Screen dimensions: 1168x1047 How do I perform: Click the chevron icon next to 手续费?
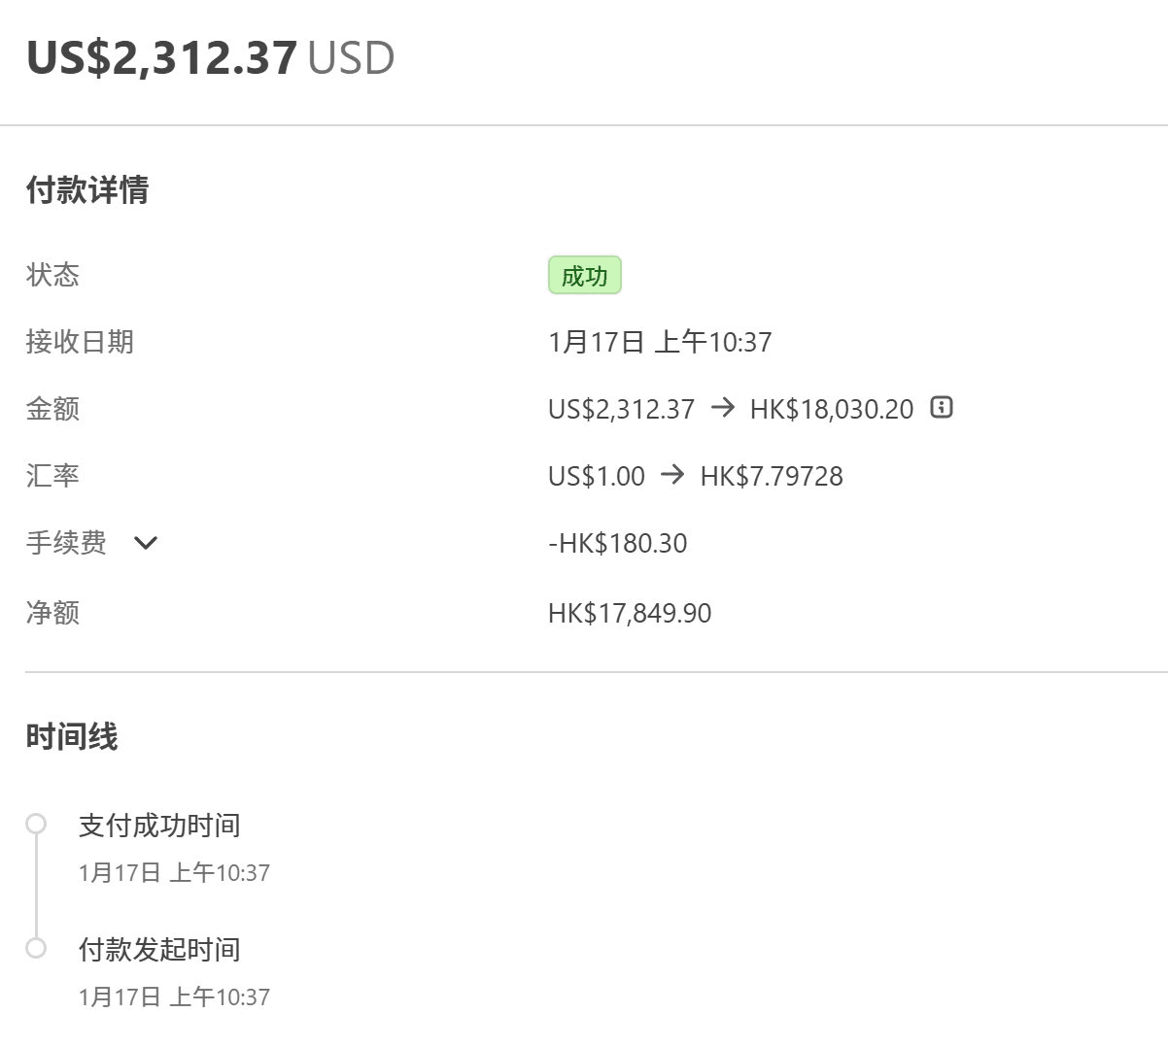pyautogui.click(x=145, y=542)
